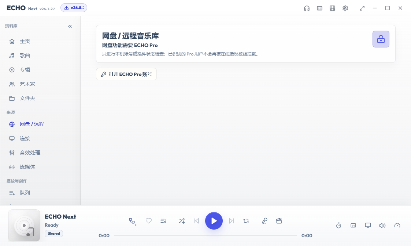Click the playback progress bar
411x246 pixels.
point(205,235)
